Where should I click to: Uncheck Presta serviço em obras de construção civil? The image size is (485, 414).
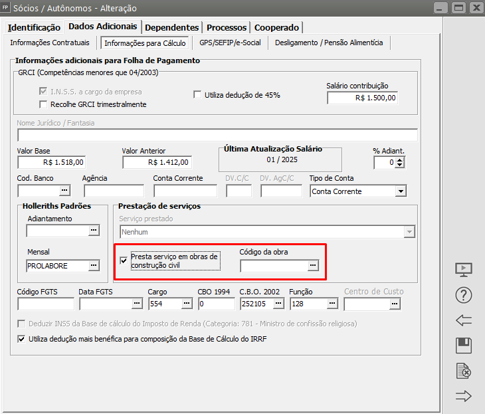[x=124, y=260]
